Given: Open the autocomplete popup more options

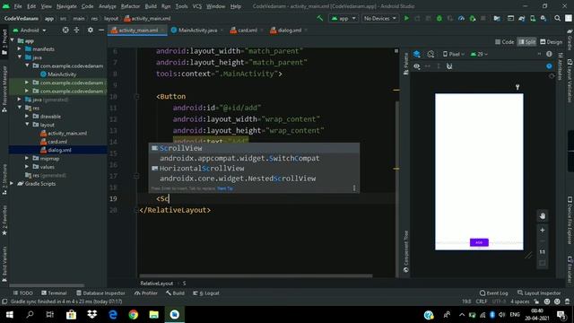Looking at the screenshot, I should coord(354,188).
